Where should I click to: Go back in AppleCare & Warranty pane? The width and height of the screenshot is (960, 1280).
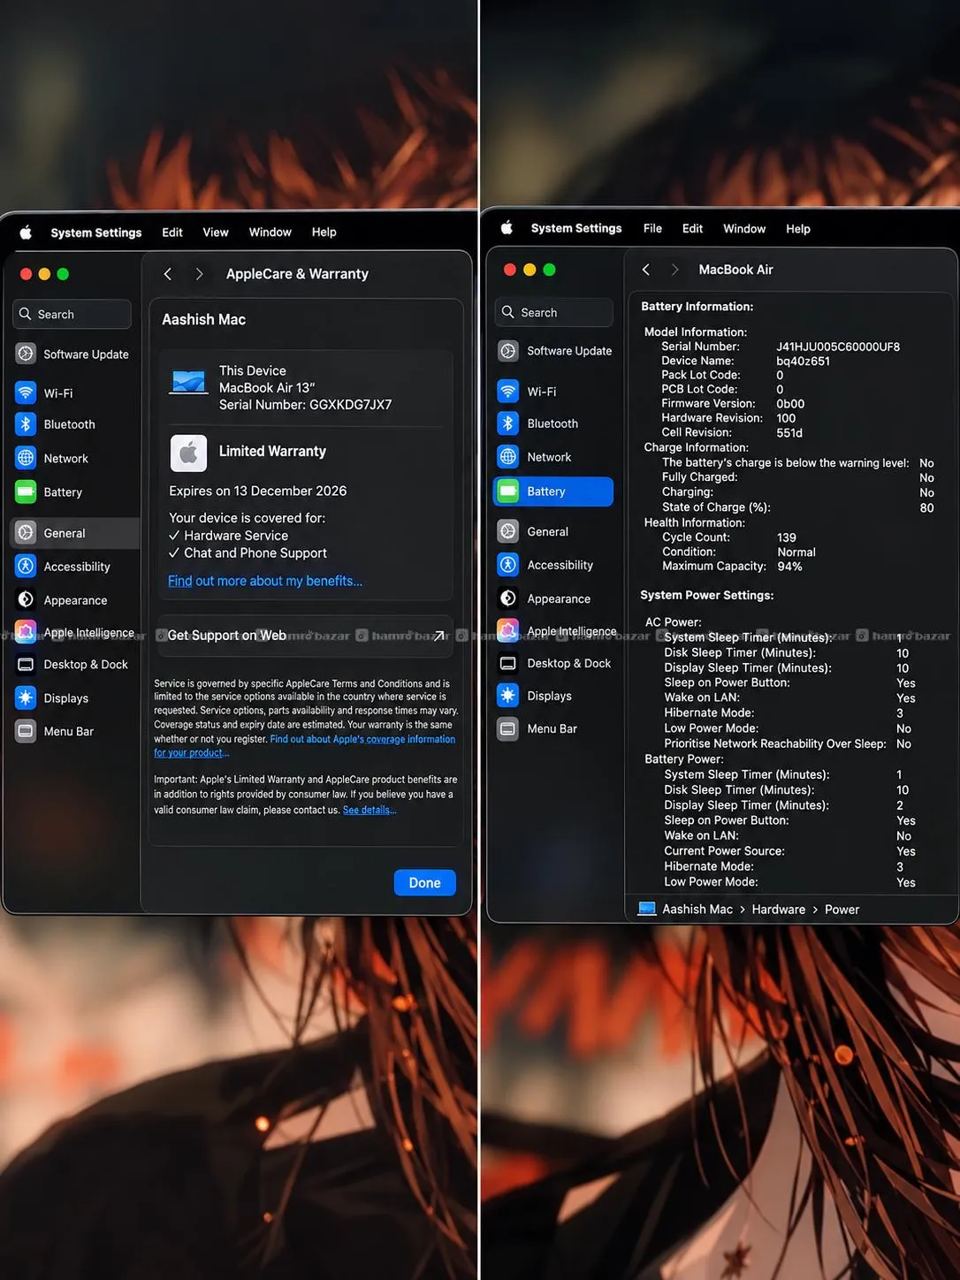(168, 274)
